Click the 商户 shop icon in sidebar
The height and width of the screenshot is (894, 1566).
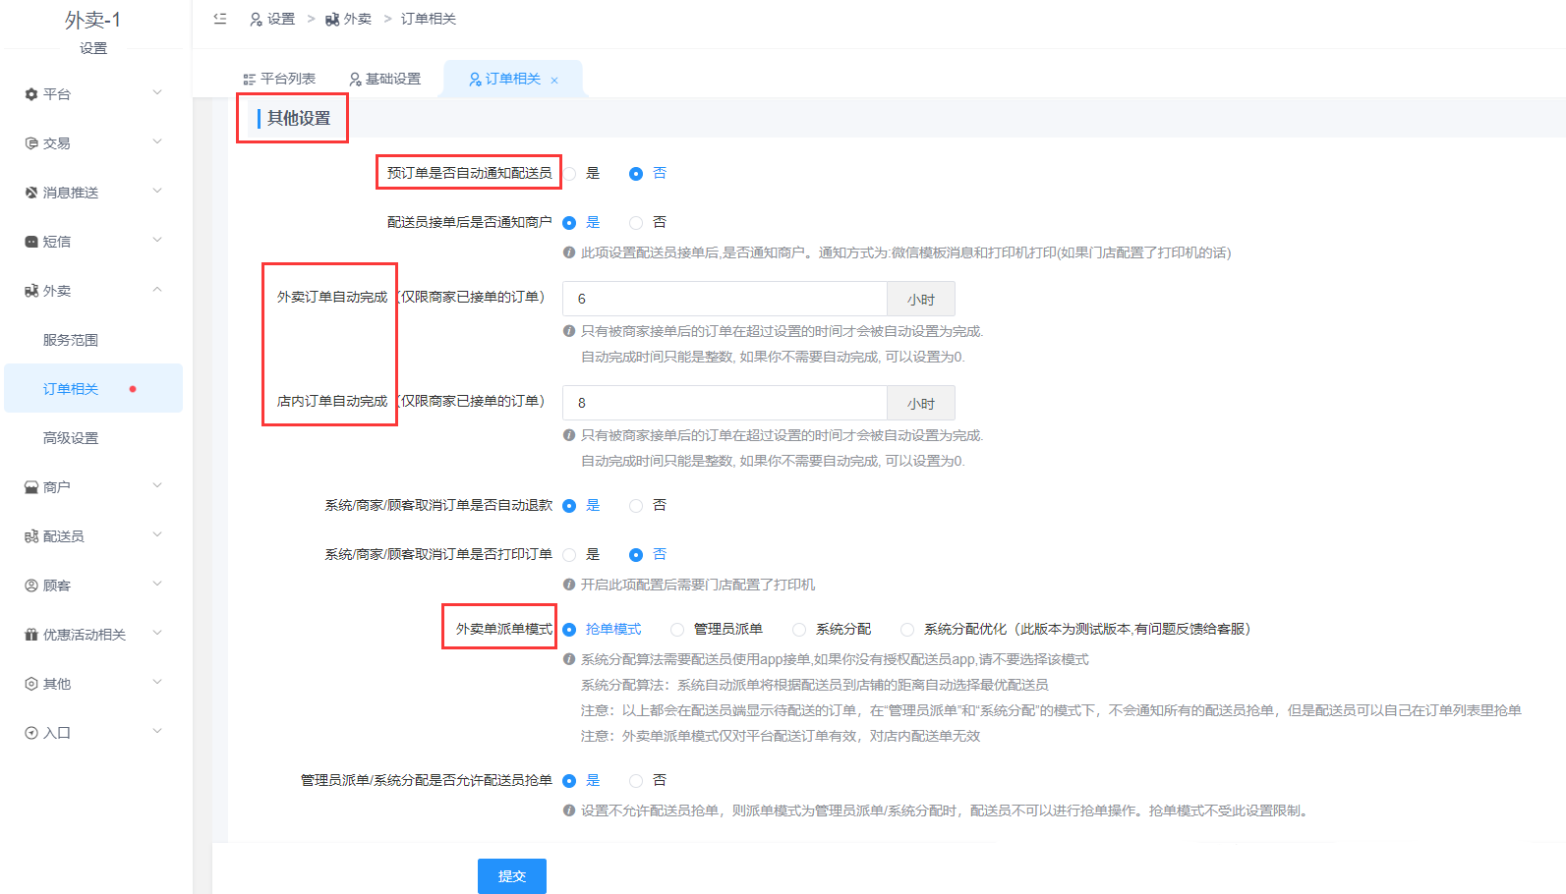point(31,487)
